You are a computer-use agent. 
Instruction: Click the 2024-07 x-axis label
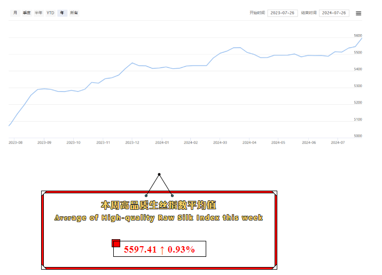coord(338,143)
